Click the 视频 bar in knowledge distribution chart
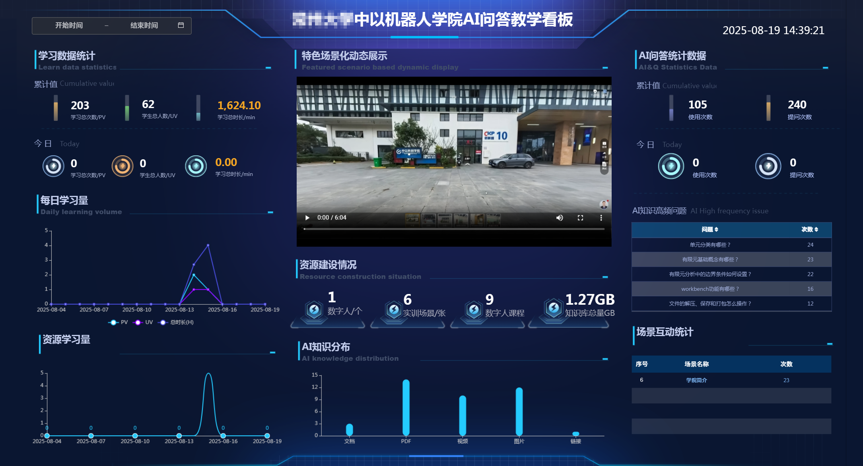The image size is (863, 466). click(463, 416)
